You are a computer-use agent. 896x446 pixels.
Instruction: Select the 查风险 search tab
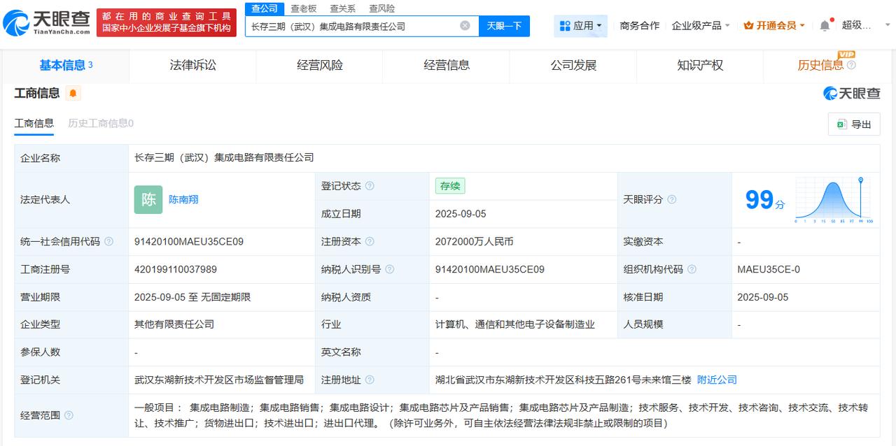381,8
